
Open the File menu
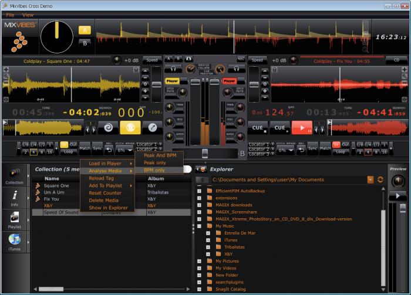tap(10, 15)
